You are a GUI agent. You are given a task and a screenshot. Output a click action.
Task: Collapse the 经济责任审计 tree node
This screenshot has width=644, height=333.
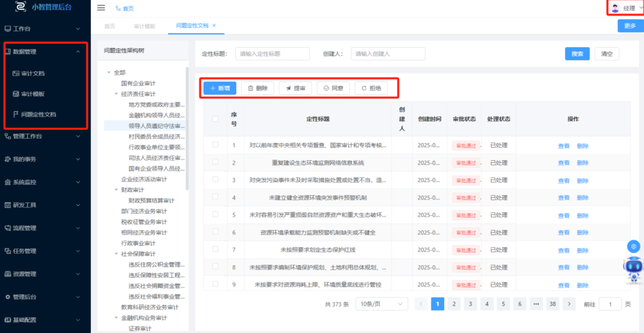(117, 94)
